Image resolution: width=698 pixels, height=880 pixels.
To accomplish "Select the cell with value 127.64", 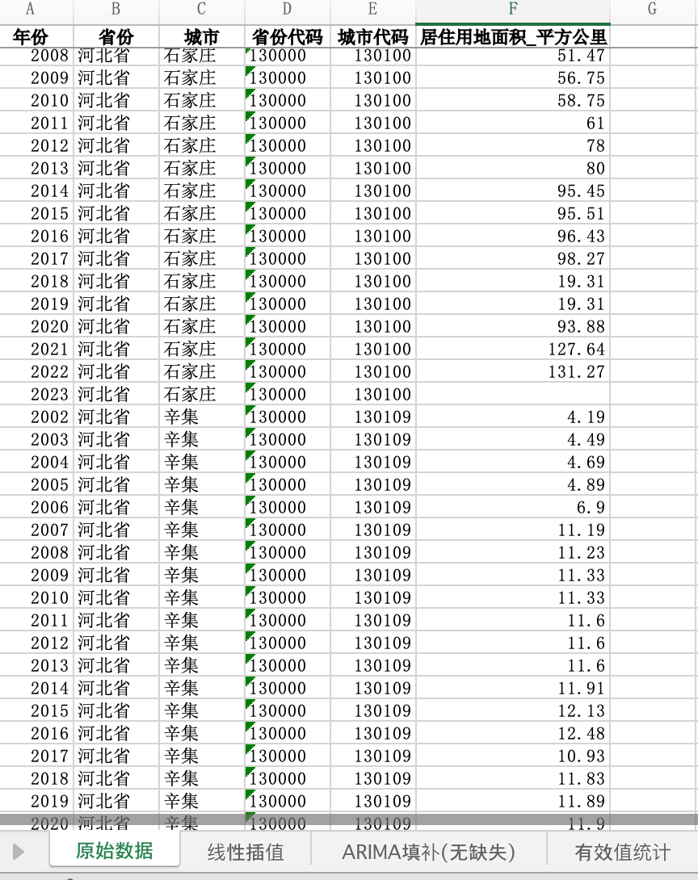I will 513,349.
